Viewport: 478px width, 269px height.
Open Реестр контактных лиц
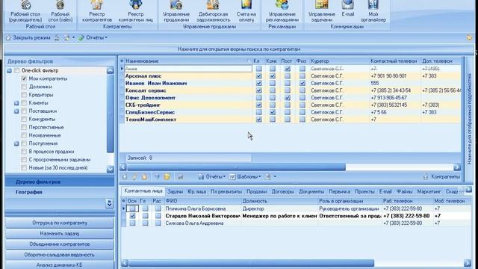(x=136, y=12)
